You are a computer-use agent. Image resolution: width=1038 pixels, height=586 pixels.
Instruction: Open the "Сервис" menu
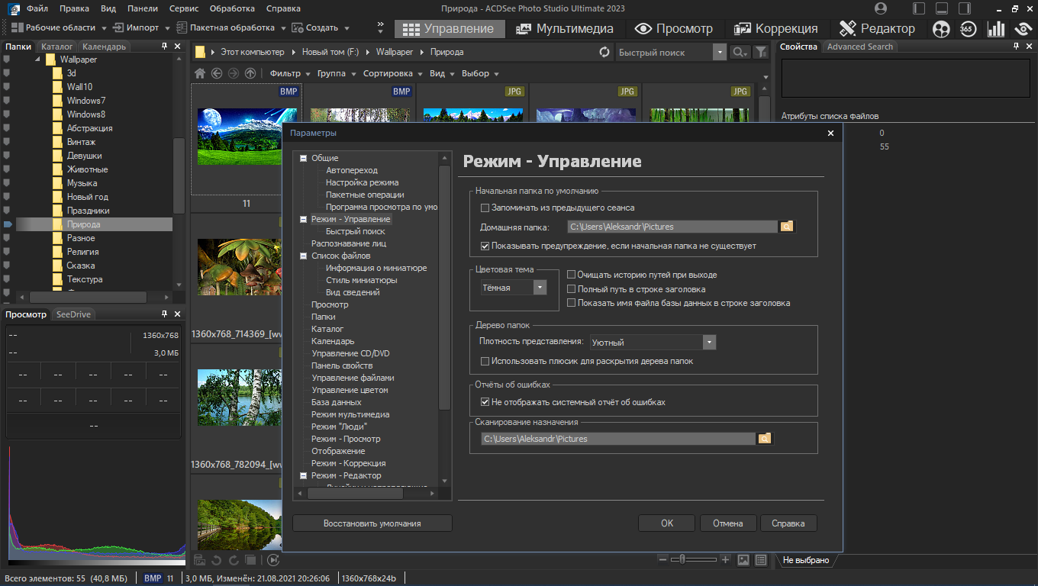click(184, 8)
